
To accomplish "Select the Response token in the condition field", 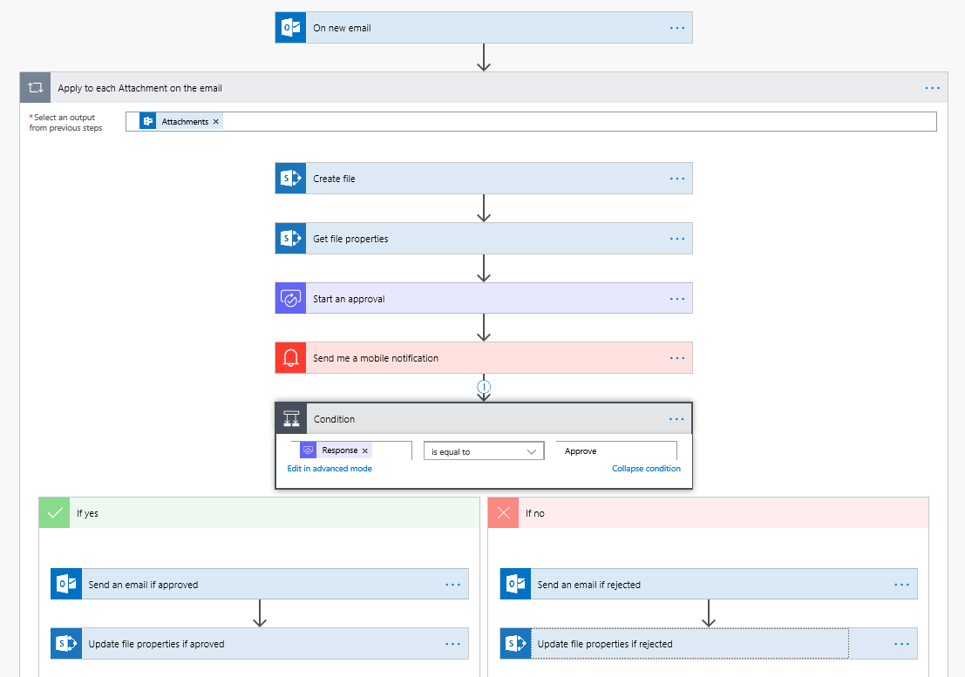I will coord(341,450).
